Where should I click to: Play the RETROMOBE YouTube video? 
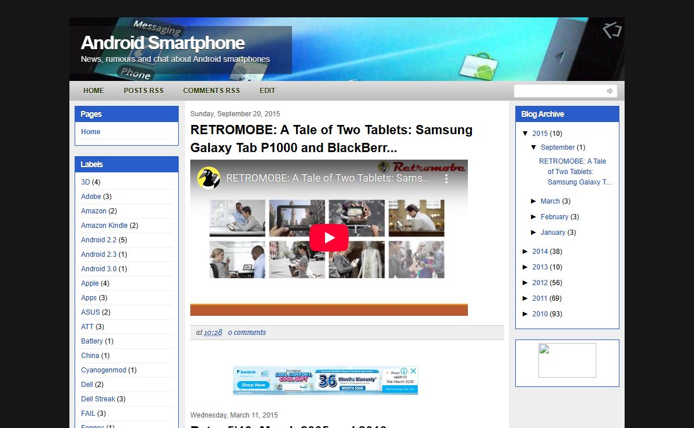328,238
